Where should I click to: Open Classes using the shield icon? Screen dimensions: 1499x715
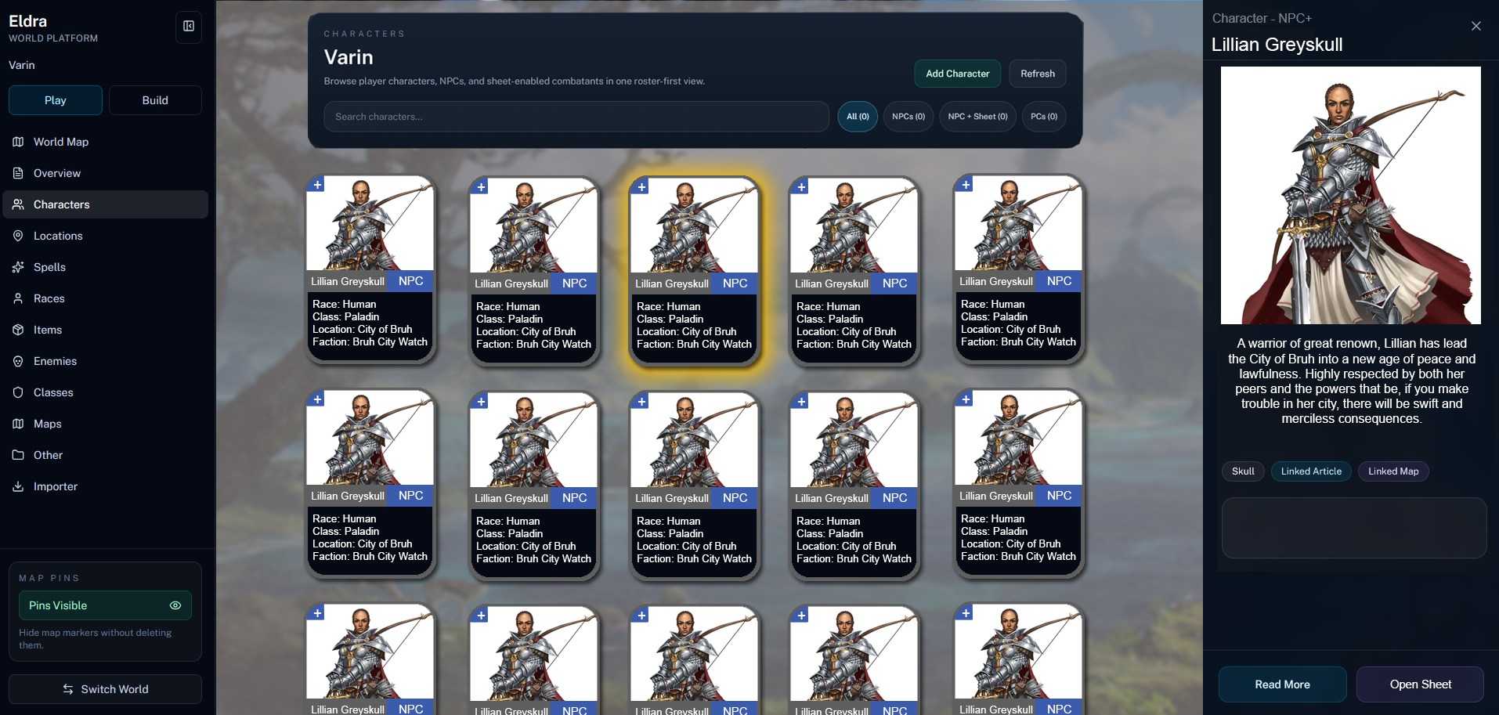point(18,392)
